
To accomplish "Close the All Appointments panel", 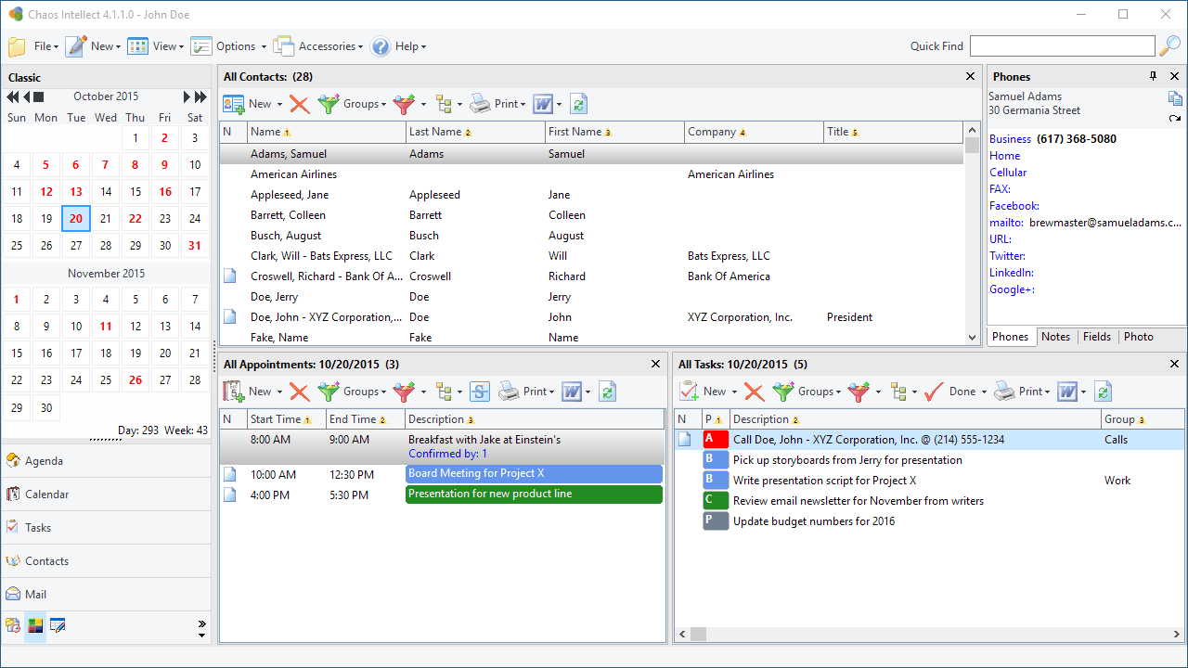I will pos(655,364).
